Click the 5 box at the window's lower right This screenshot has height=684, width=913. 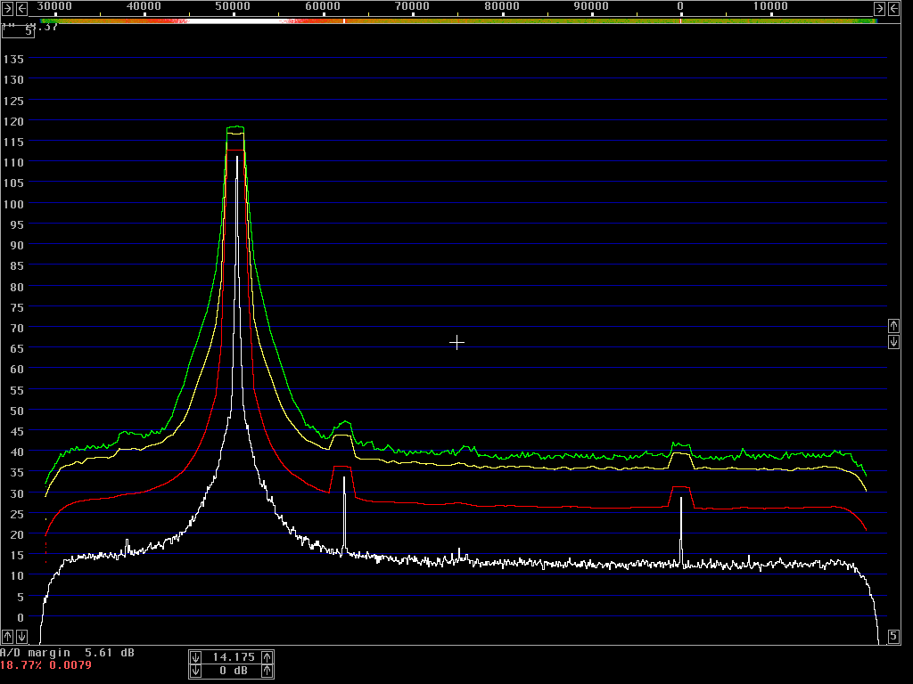pos(893,636)
